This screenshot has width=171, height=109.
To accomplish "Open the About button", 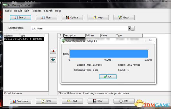I will pyautogui.click(x=124, y=18).
